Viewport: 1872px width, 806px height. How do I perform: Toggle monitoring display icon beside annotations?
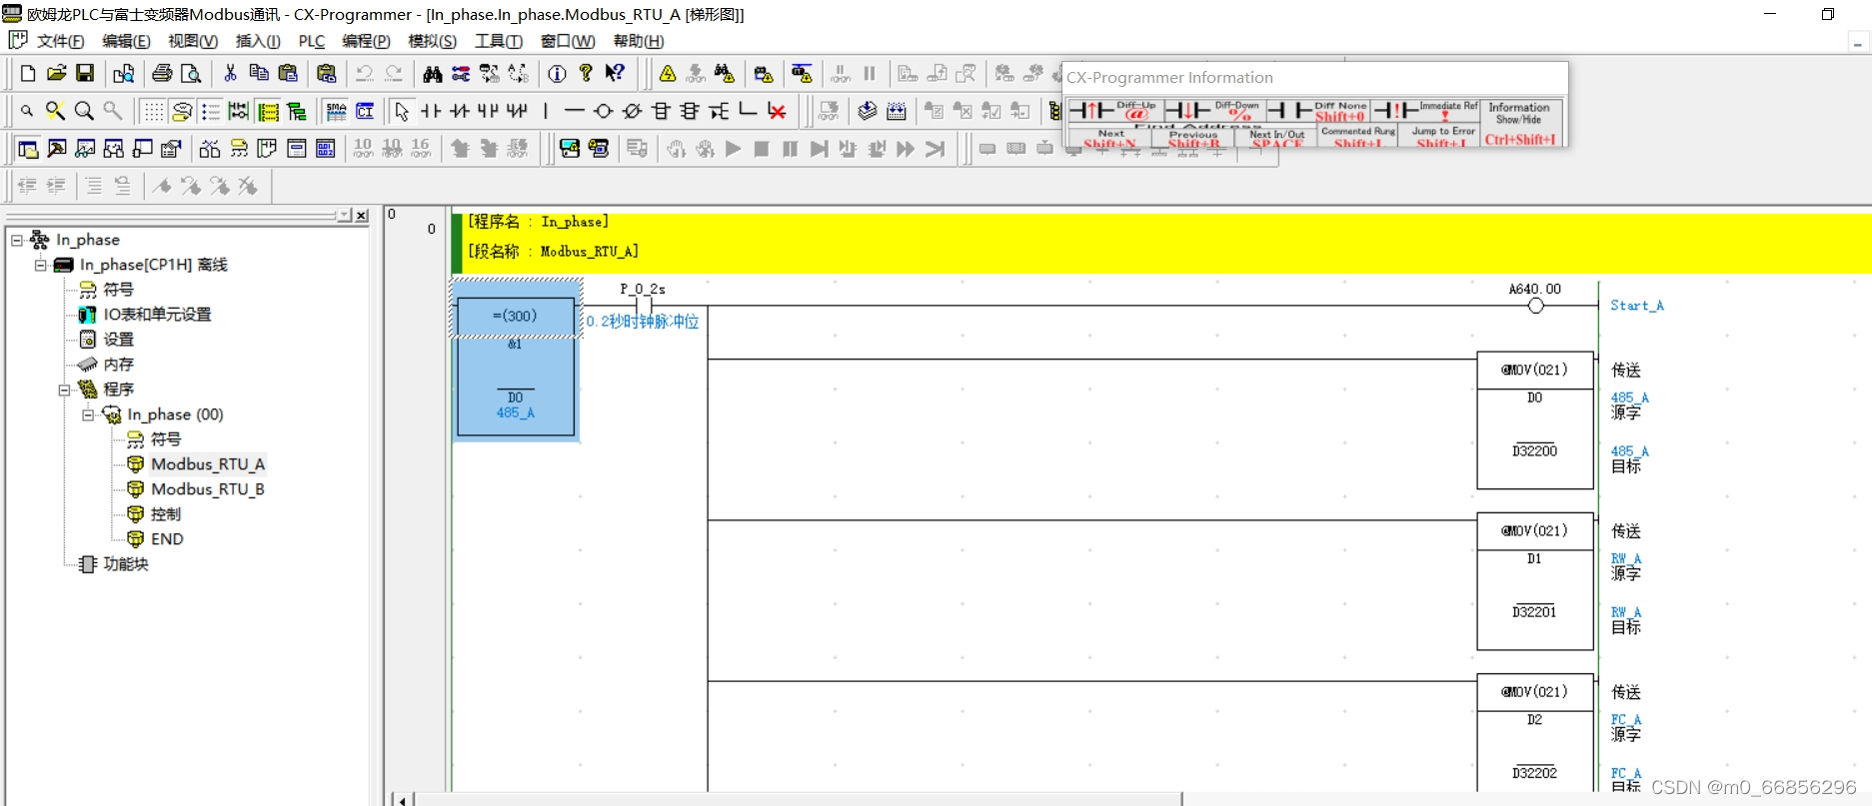(239, 111)
